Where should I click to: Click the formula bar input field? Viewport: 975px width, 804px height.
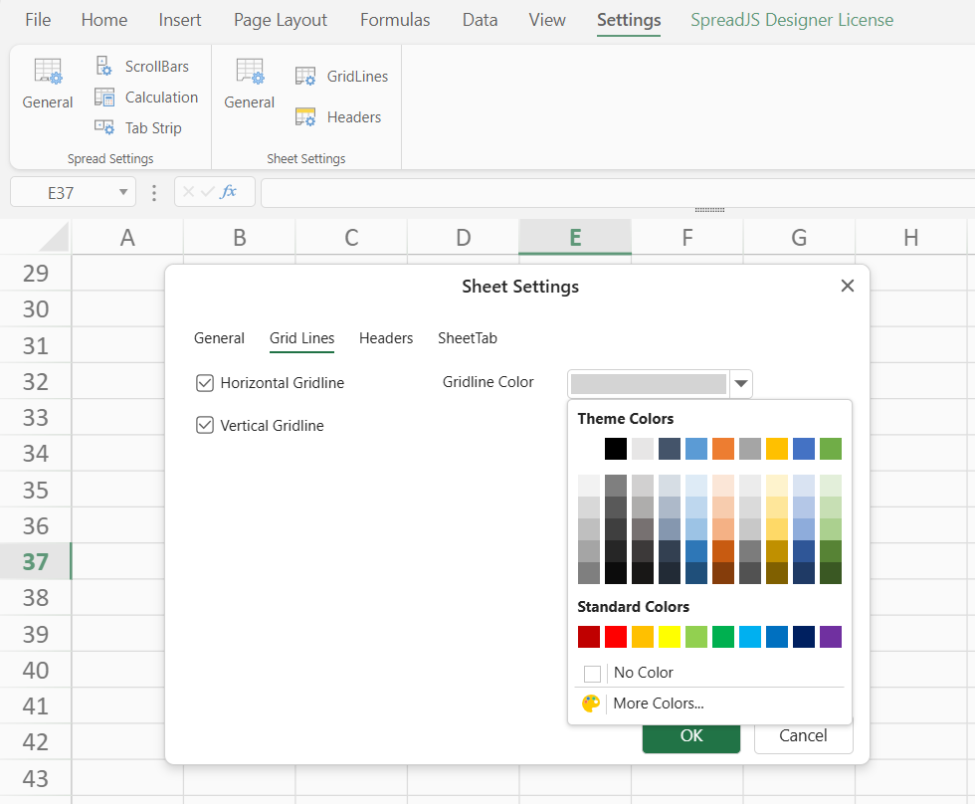click(618, 192)
